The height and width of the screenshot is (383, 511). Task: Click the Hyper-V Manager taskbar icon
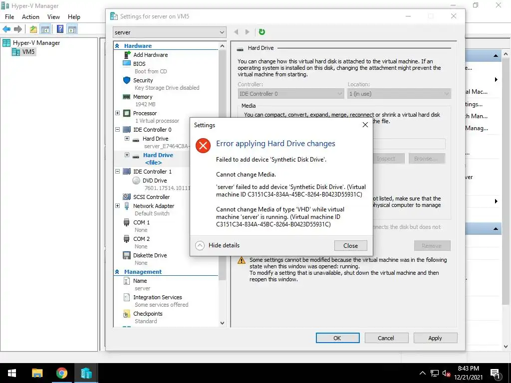86,373
